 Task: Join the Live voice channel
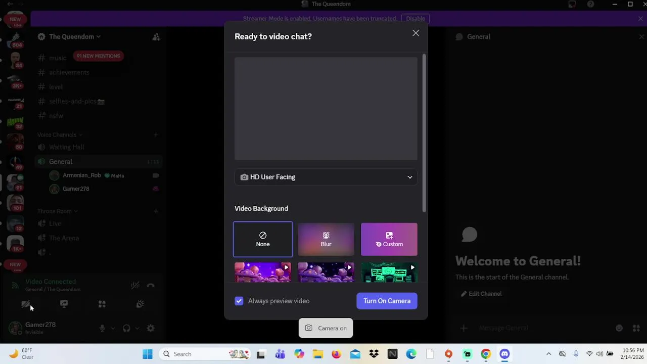click(55, 223)
